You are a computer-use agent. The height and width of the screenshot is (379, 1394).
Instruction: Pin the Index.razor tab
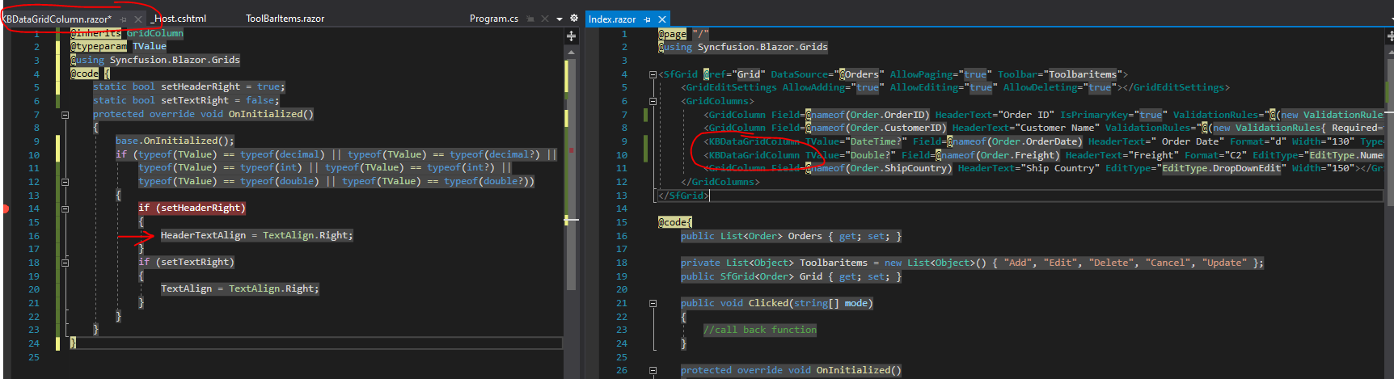[x=648, y=19]
